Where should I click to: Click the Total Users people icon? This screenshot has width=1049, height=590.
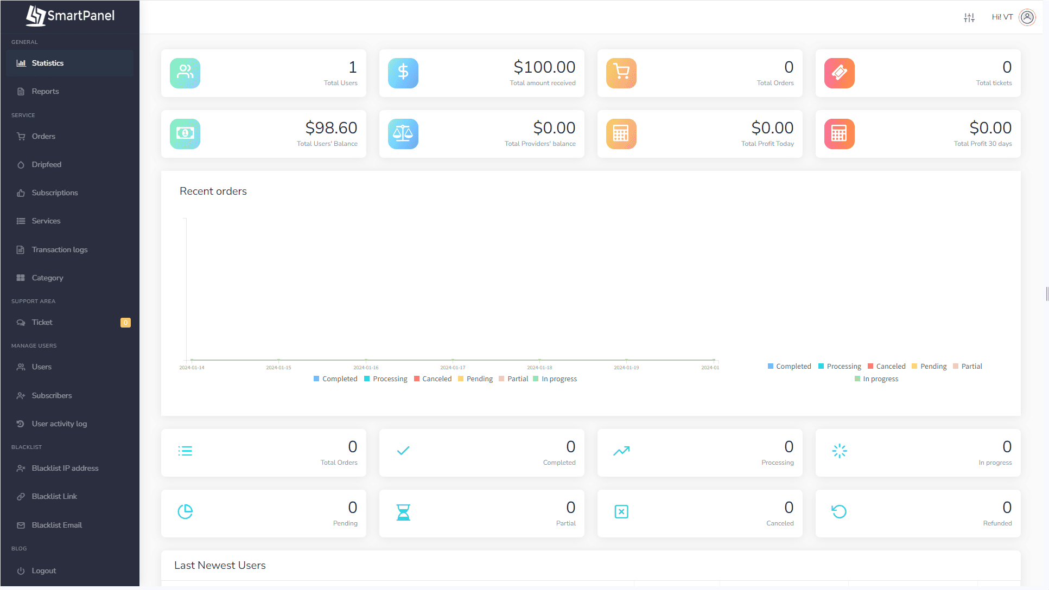point(185,73)
